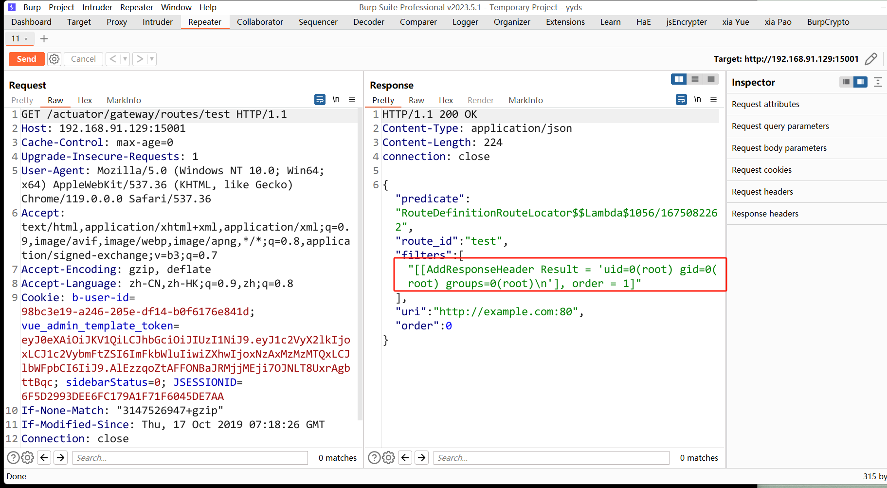The image size is (887, 488).
Task: Open the Help menu
Action: tap(208, 7)
